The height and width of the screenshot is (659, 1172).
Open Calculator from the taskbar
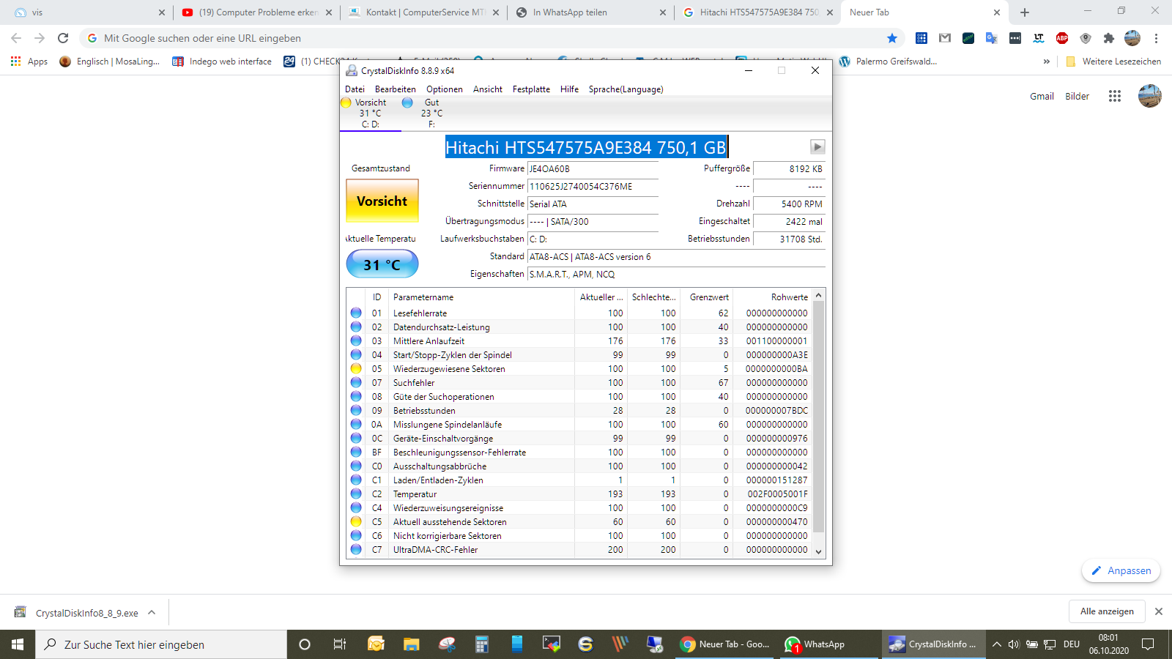481,644
